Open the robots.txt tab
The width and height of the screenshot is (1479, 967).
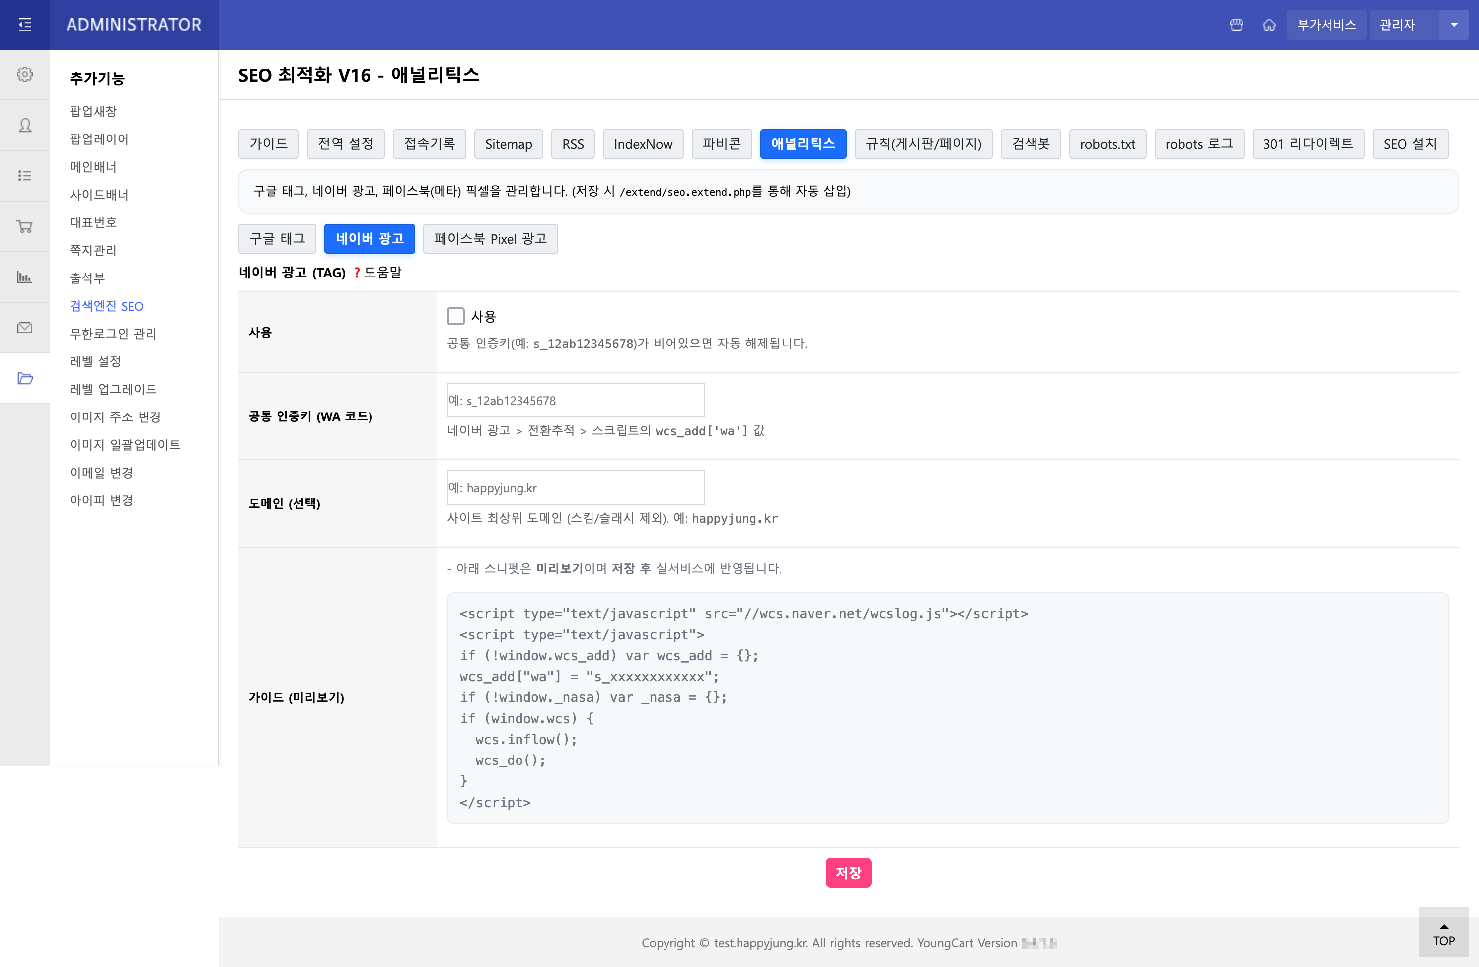[x=1108, y=143]
